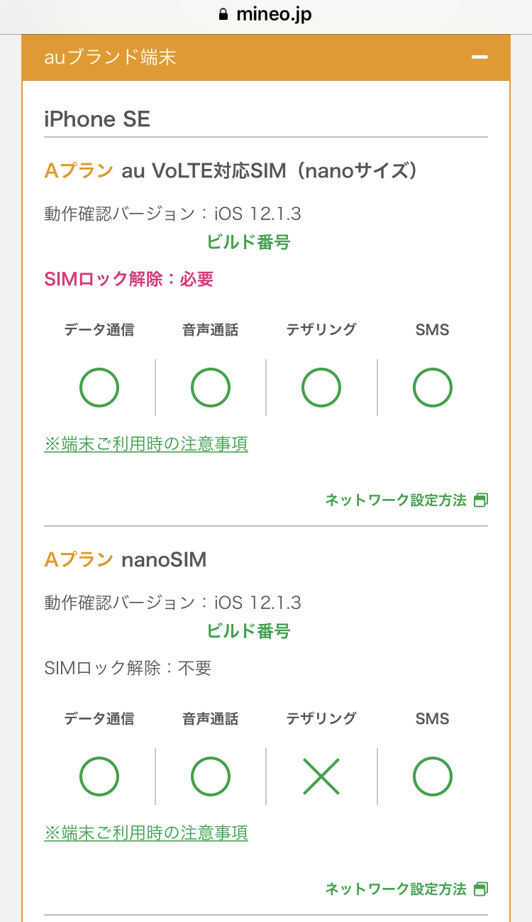Tap the lock icon beside mineo.jp

[x=224, y=14]
